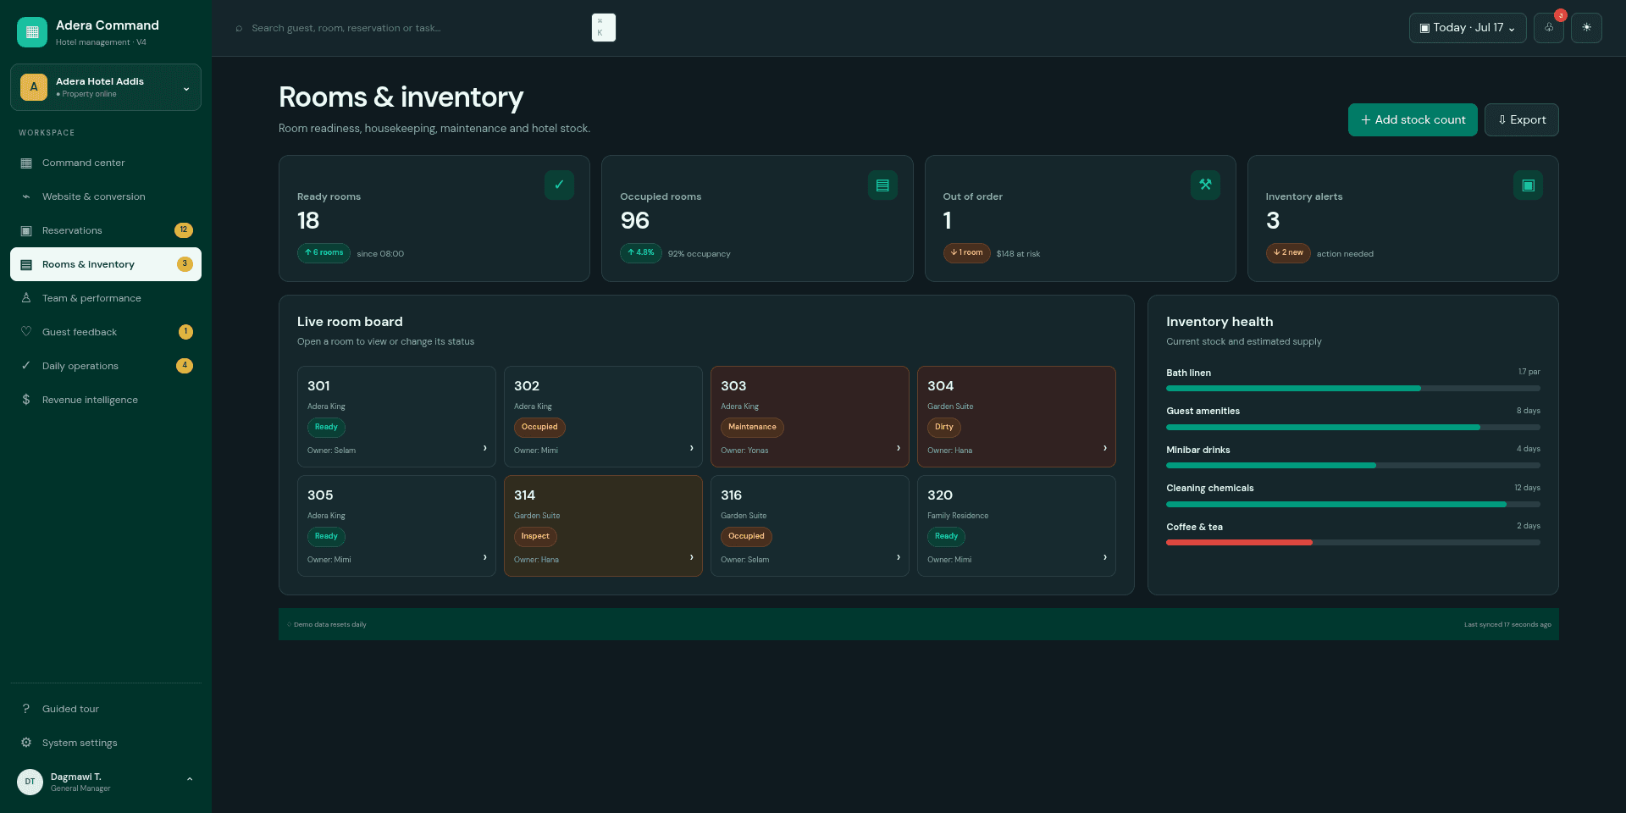Open the Reservations section
Viewport: 1626px width, 813px height.
pyautogui.click(x=106, y=230)
